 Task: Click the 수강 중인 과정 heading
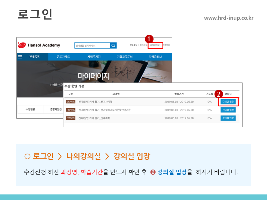(x=74, y=86)
